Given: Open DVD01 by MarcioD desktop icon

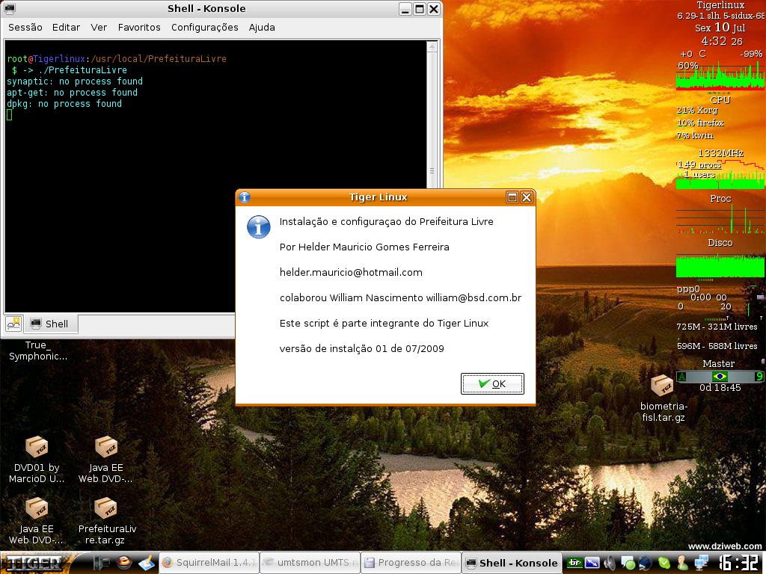Looking at the screenshot, I should click(x=37, y=448).
